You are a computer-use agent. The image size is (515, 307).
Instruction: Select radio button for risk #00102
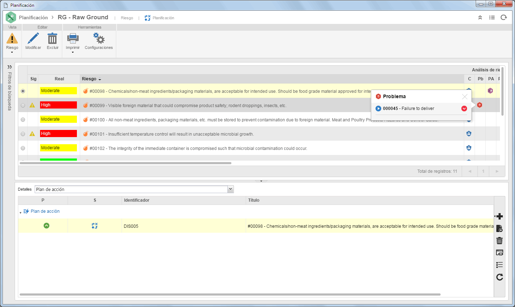click(x=23, y=148)
